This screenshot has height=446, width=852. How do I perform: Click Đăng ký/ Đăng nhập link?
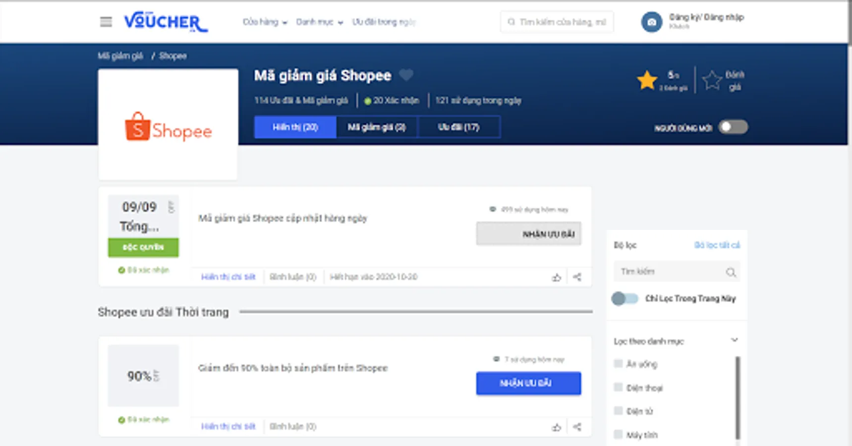(x=706, y=17)
